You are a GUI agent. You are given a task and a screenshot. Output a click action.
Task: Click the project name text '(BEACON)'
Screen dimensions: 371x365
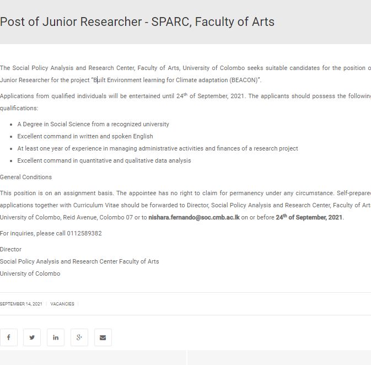click(x=244, y=80)
